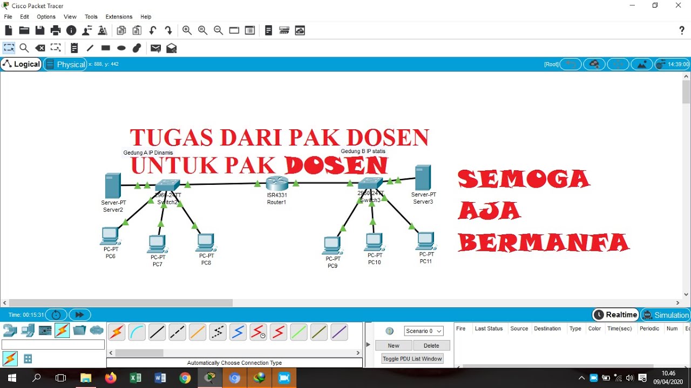This screenshot has width=691, height=388.
Task: Click the Fast Forward Time button
Action: click(x=79, y=315)
